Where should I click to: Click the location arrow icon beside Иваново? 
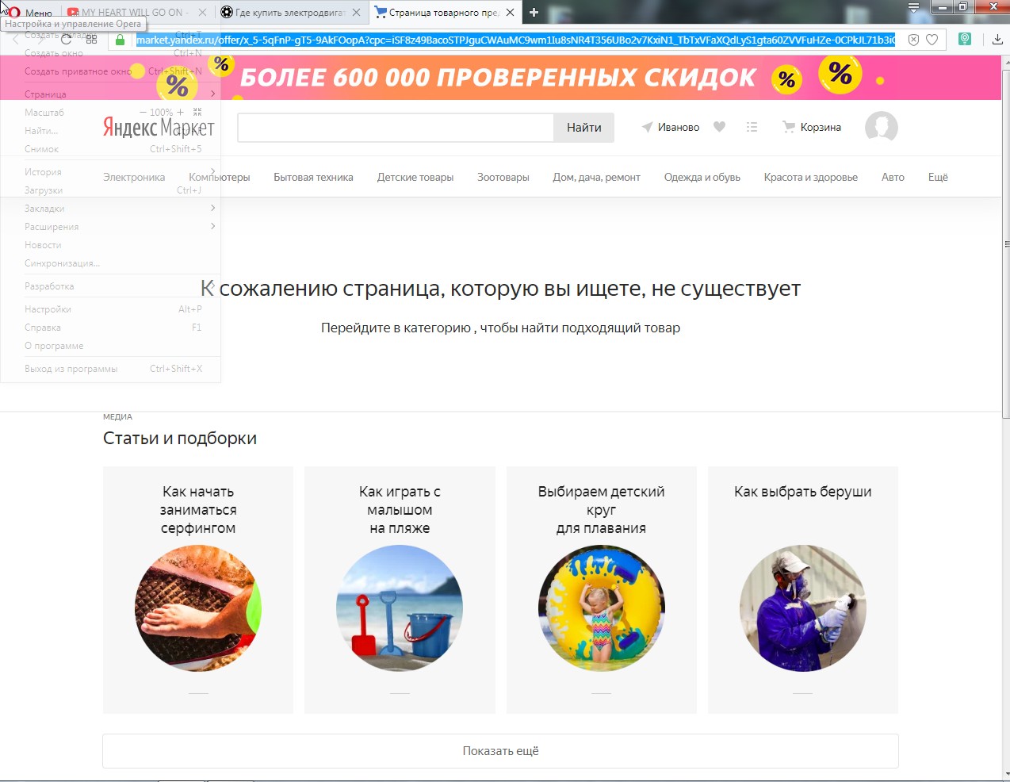pos(647,127)
